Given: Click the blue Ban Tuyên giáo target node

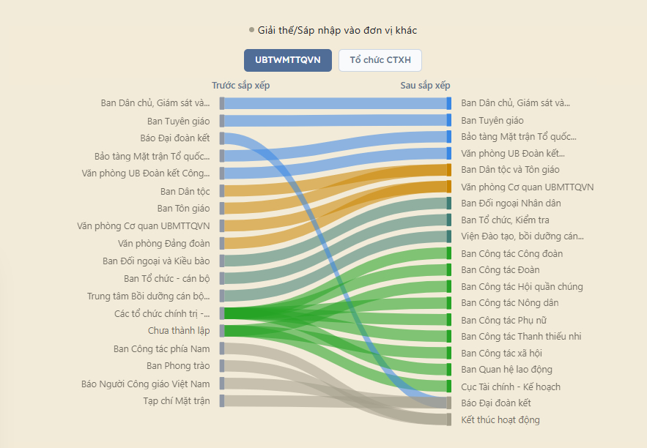Looking at the screenshot, I should (x=449, y=120).
